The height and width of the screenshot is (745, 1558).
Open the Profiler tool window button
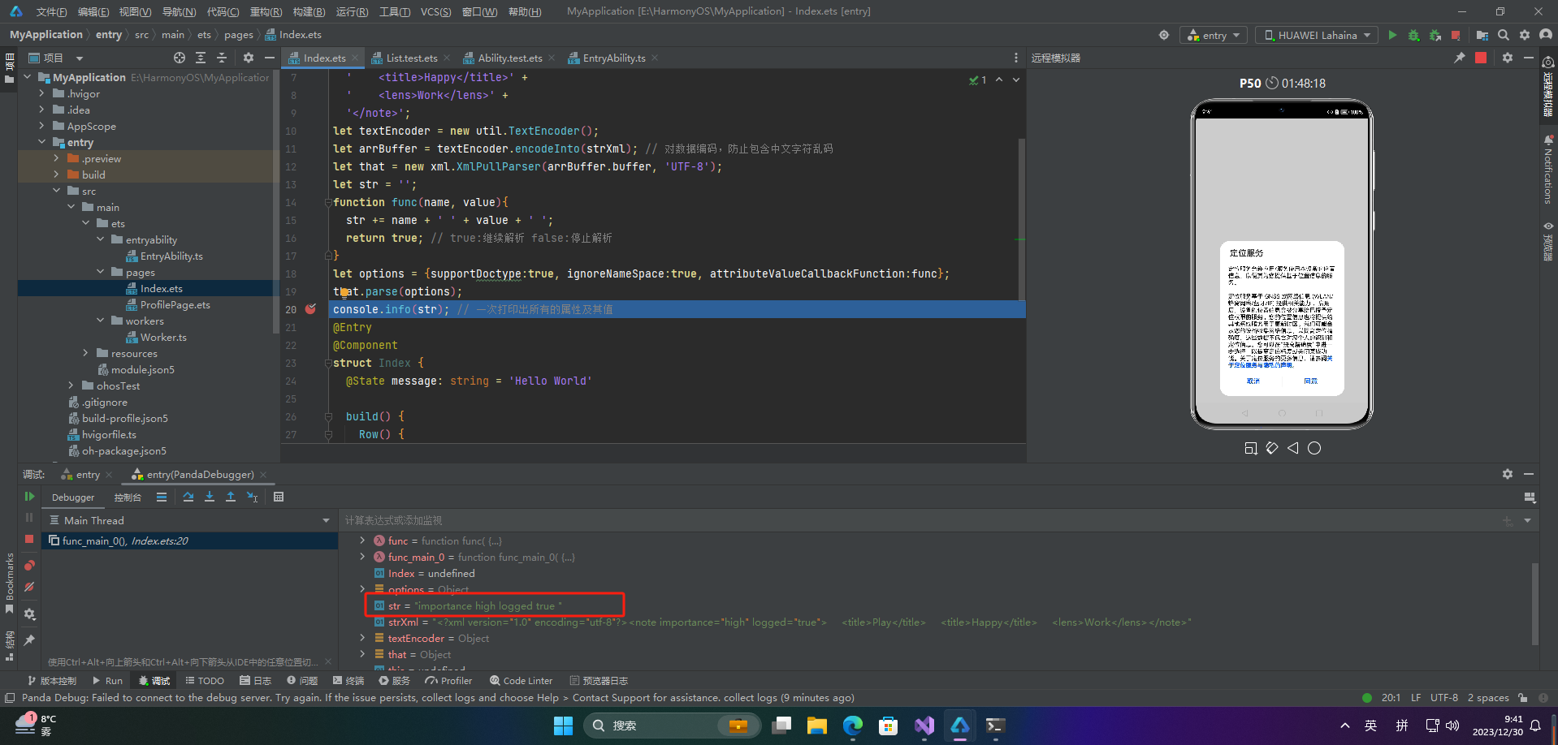coord(448,681)
